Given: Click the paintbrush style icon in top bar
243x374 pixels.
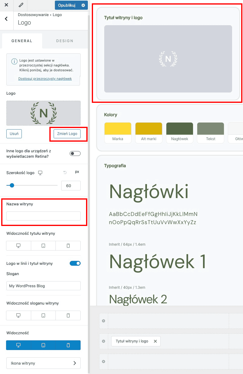Looking at the screenshot, I should [21, 5].
